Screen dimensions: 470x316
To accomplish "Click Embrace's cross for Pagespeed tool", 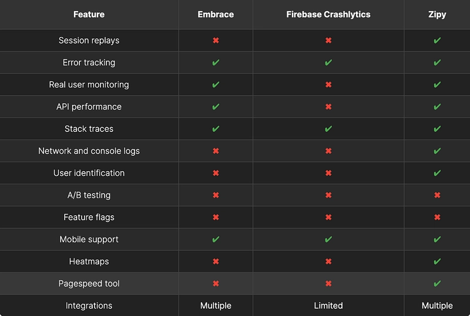I will click(216, 284).
